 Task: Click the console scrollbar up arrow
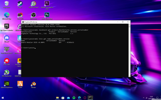(x=129, y=25)
